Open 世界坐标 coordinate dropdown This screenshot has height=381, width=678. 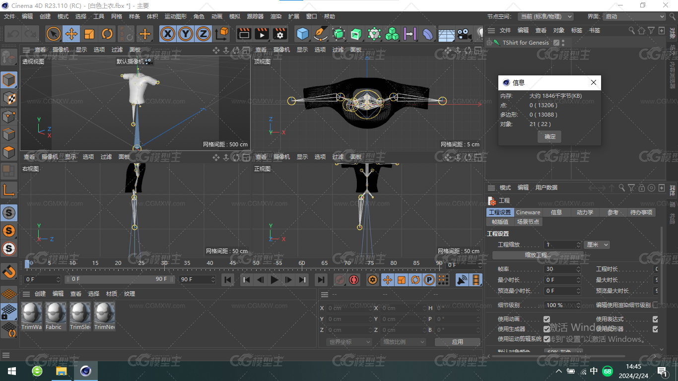pos(349,342)
